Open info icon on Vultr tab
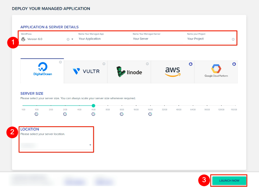 (x=104, y=64)
